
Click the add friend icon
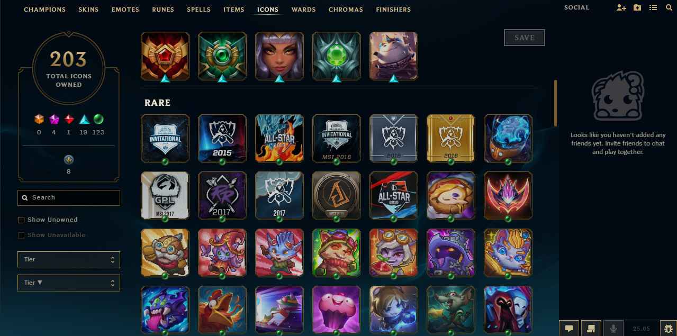pyautogui.click(x=621, y=8)
